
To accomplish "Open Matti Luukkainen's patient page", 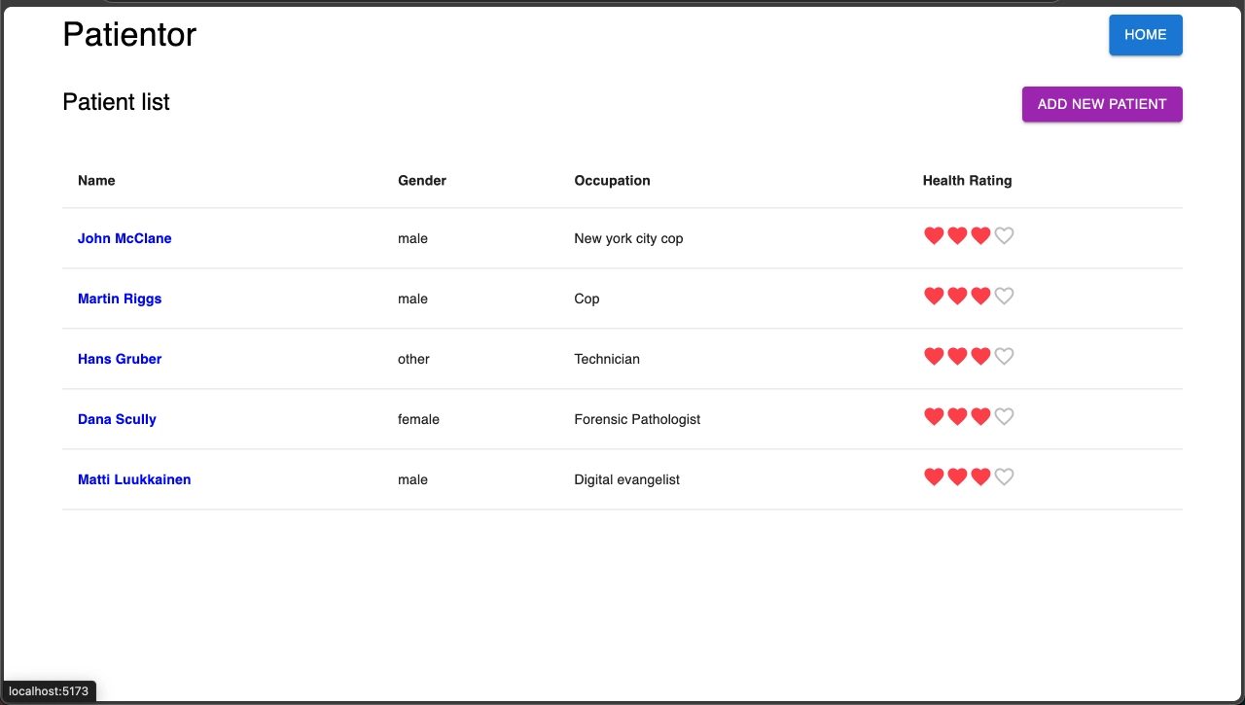I will (134, 479).
